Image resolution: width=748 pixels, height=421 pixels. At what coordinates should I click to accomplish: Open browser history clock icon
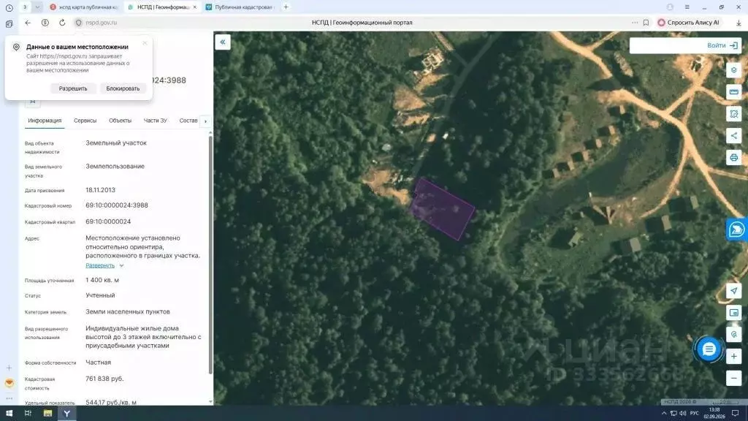pos(9,7)
